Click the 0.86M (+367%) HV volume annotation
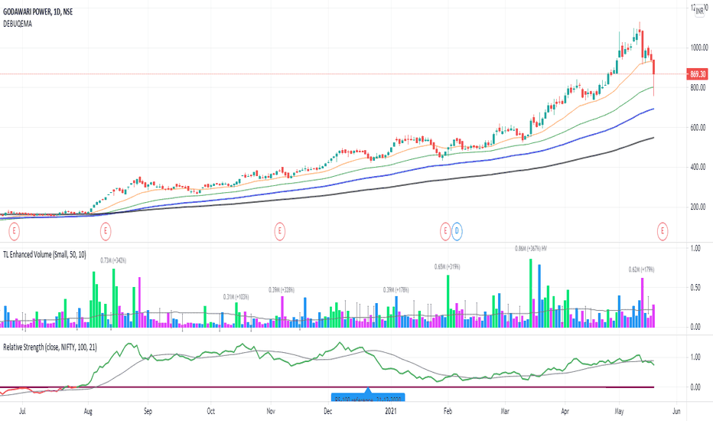Viewport: 713px width, 421px height. (x=531, y=249)
